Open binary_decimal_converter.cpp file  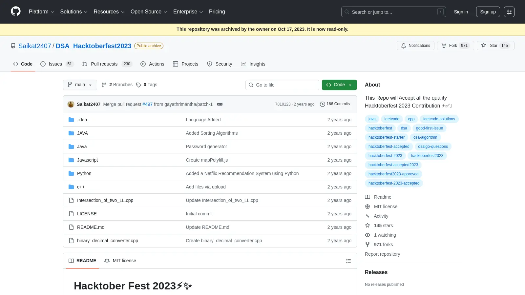[x=108, y=241]
